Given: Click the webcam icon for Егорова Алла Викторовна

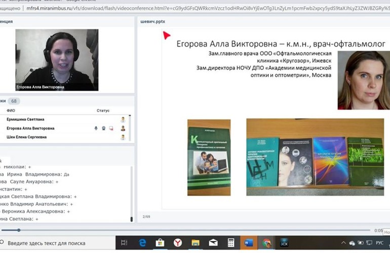Looking at the screenshot, I should pos(104,128).
